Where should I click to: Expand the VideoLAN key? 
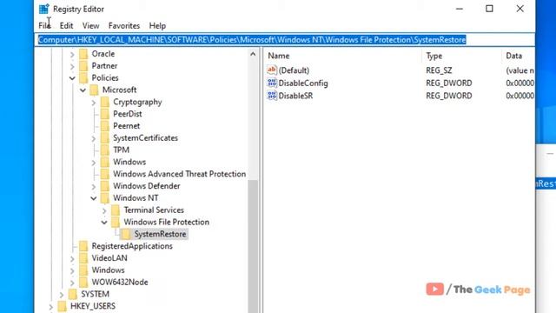[x=72, y=259]
